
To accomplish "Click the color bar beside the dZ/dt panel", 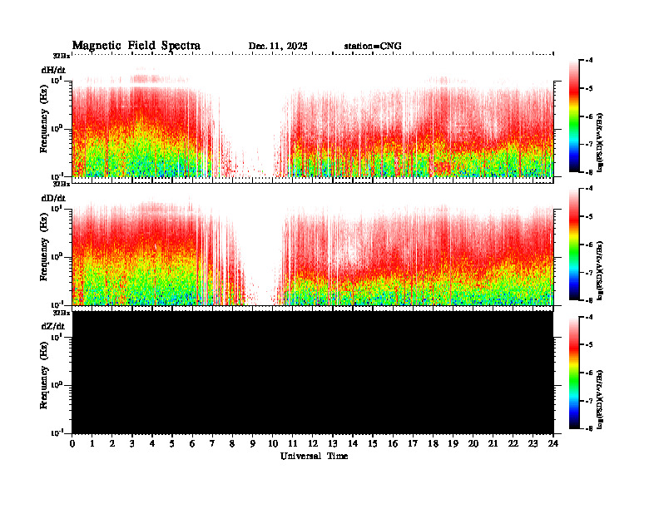I will point(574,373).
